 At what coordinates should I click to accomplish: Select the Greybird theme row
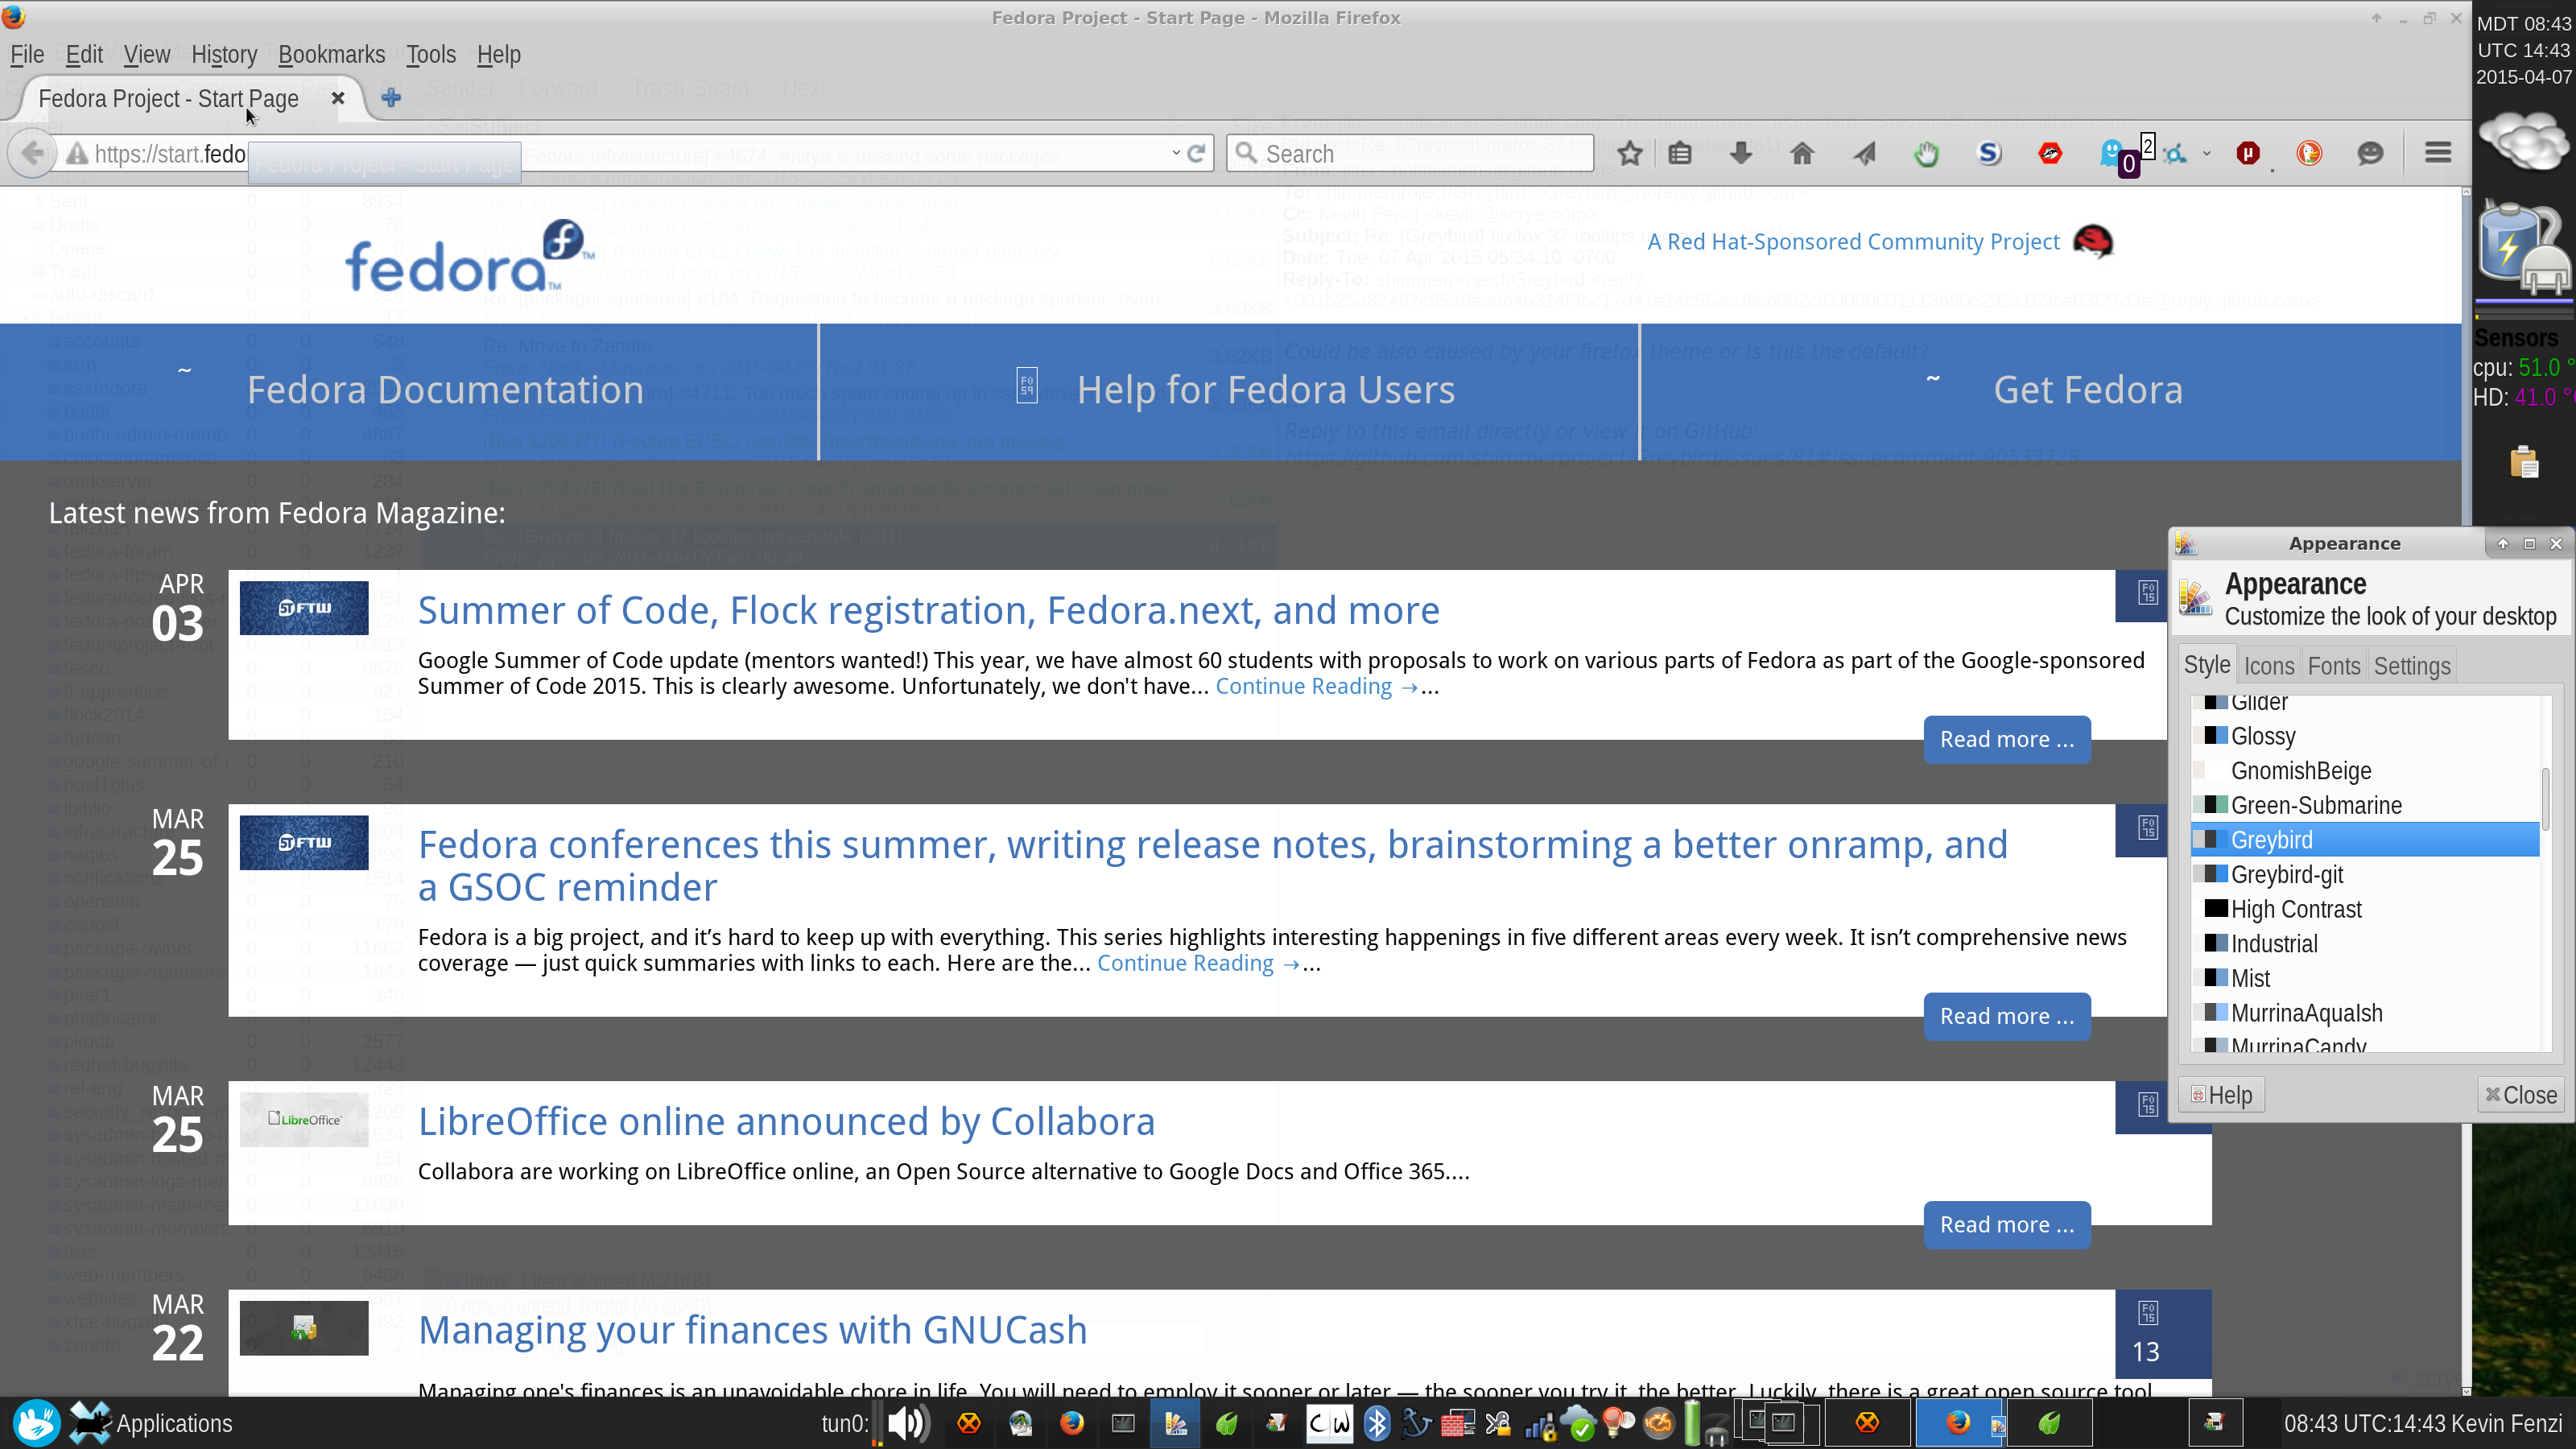(x=2365, y=840)
